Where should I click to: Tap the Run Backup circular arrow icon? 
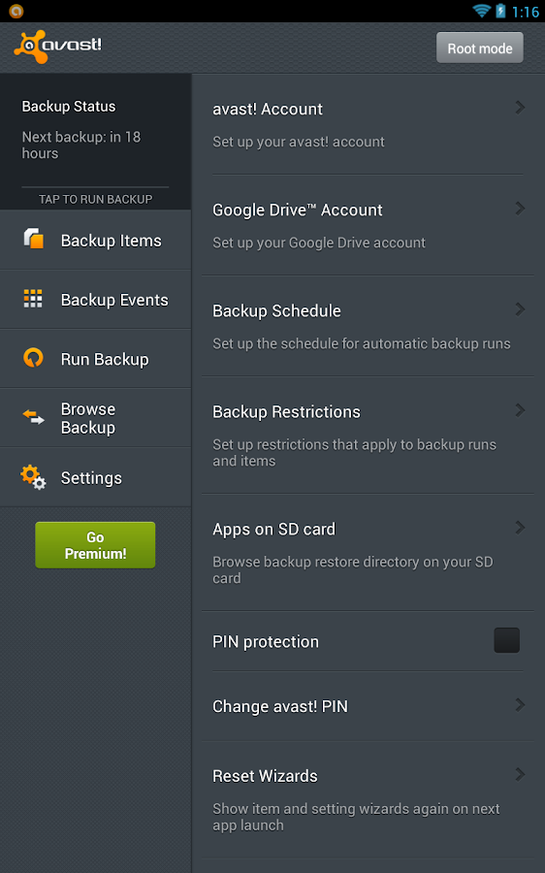tap(33, 357)
